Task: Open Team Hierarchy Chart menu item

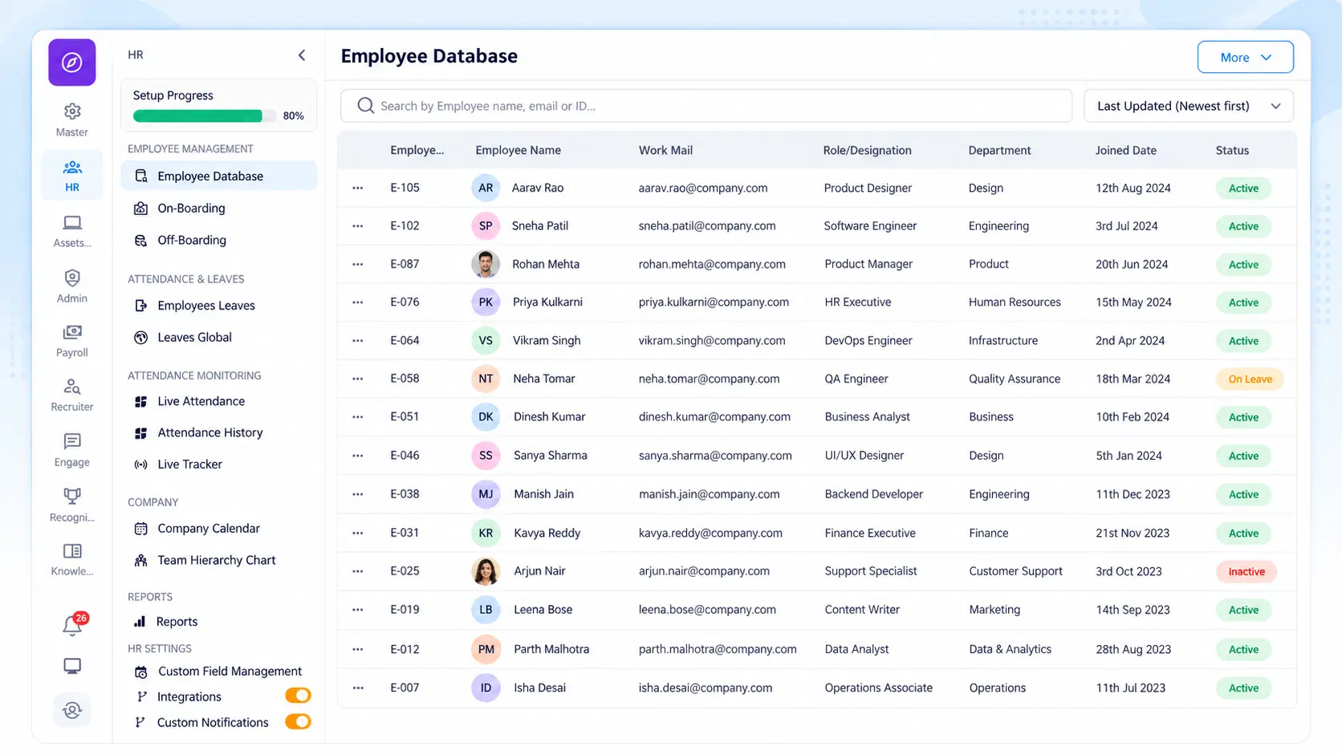Action: 218,560
